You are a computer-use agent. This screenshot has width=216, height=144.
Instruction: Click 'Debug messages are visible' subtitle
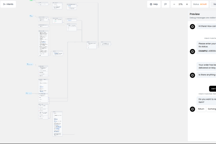coord(203,18)
